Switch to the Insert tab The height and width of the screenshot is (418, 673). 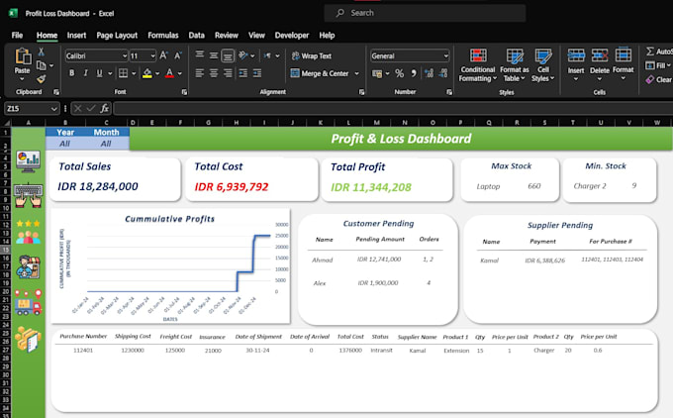tap(76, 36)
